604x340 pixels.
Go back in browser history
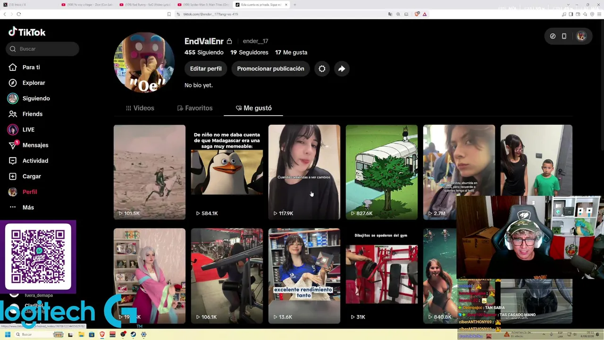click(5, 14)
